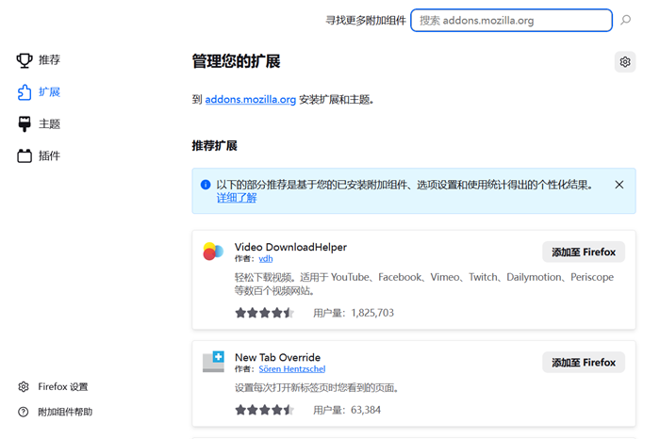Click user count 63,384

[366, 410]
